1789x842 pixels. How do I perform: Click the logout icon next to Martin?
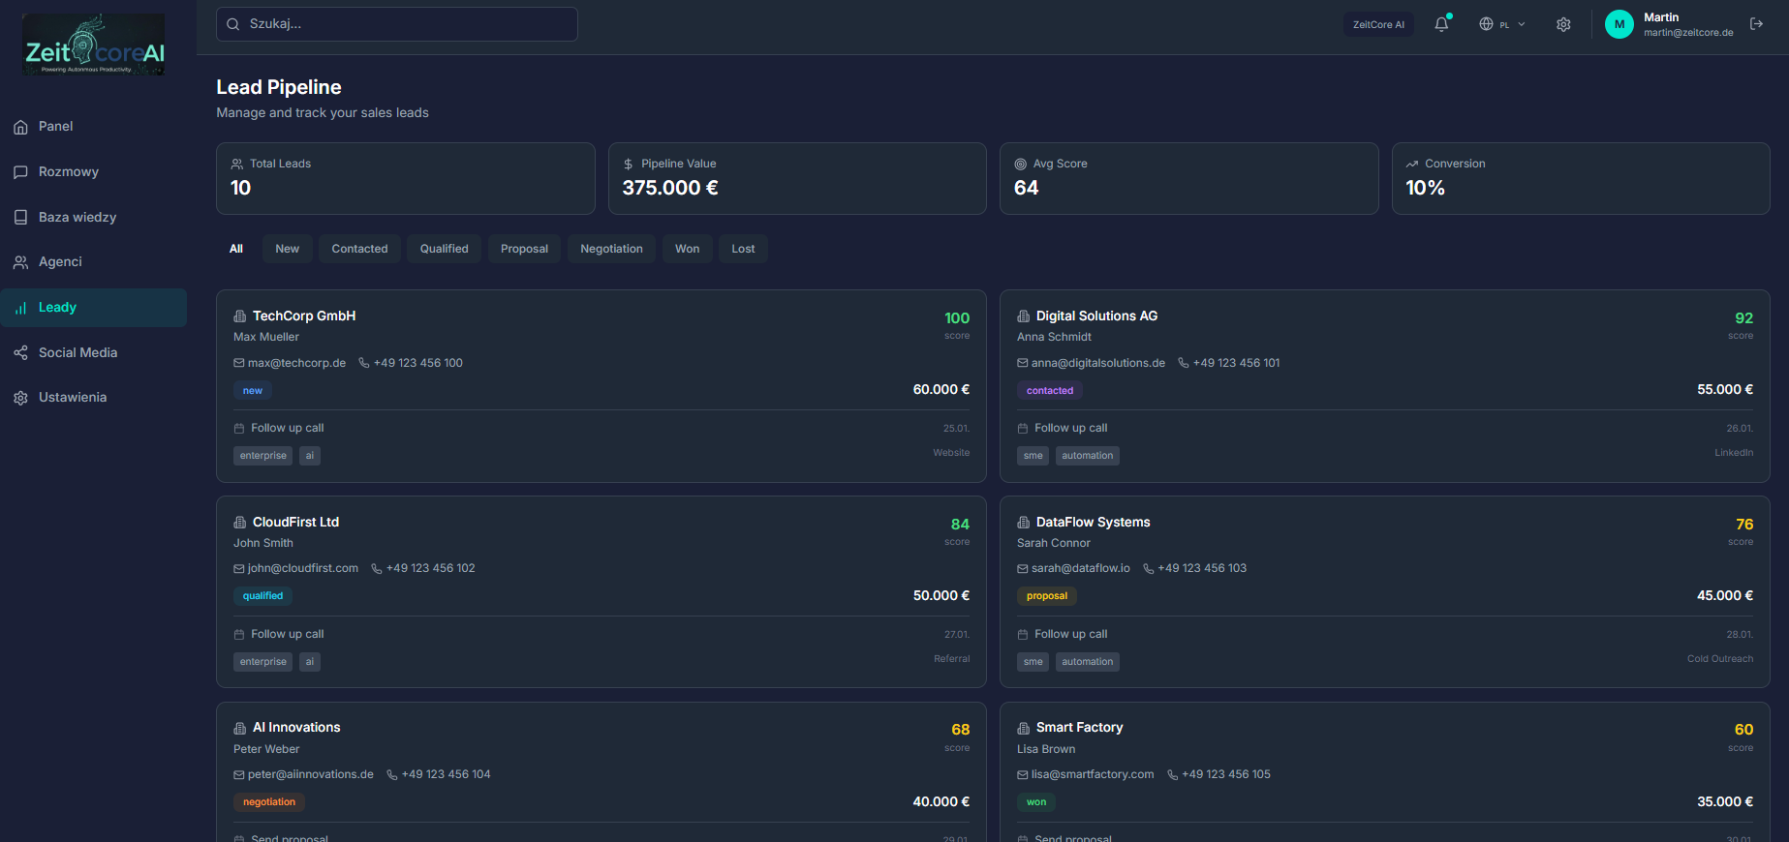pos(1756,24)
